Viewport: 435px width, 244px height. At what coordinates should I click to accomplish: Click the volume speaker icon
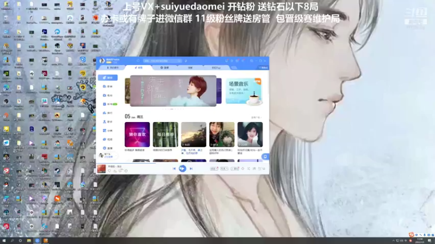coord(243,169)
